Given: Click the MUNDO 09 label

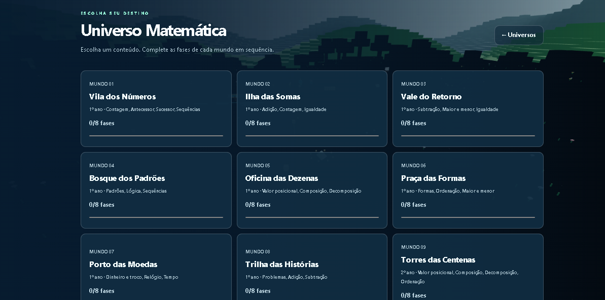Looking at the screenshot, I should pyautogui.click(x=414, y=247).
